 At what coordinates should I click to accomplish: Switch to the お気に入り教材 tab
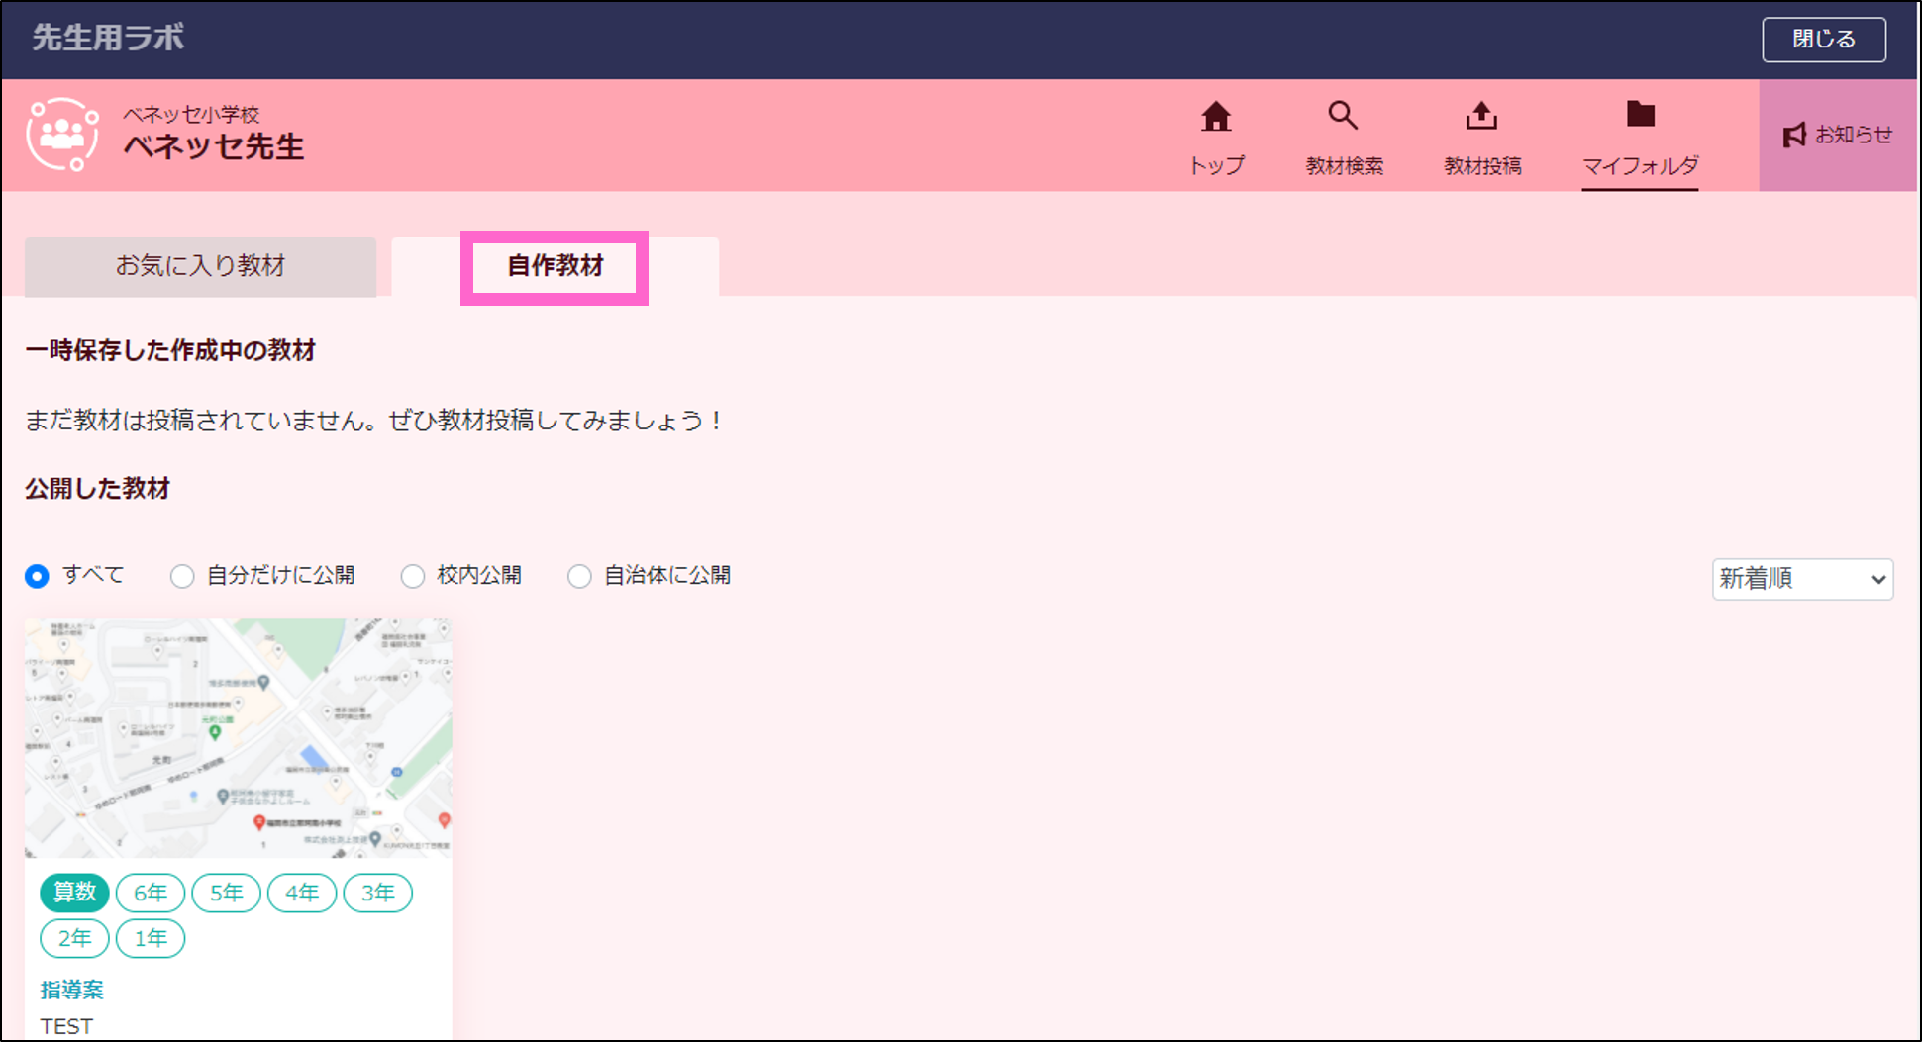(x=200, y=266)
